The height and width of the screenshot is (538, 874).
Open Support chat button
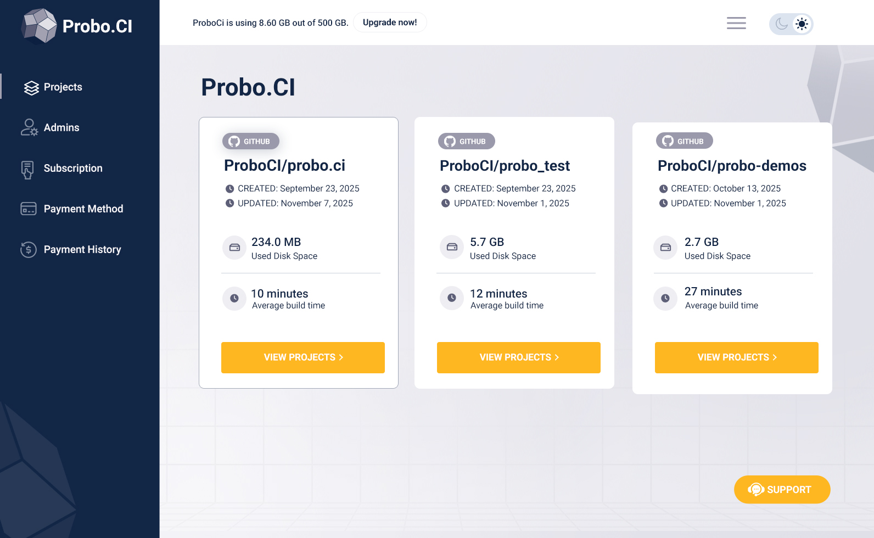(782, 489)
